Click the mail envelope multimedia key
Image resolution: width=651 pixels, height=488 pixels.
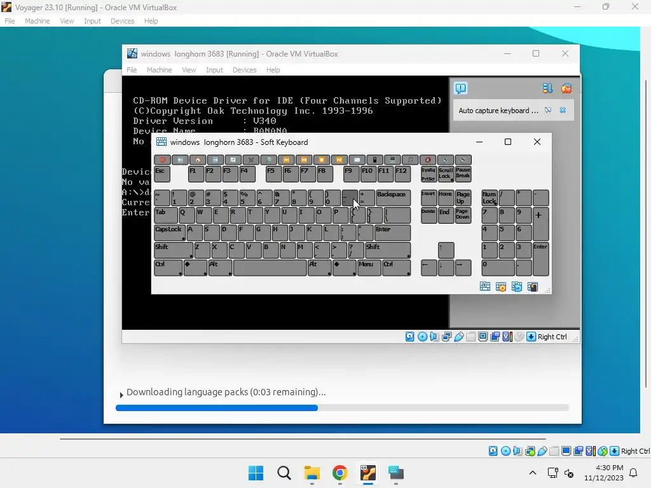click(357, 159)
